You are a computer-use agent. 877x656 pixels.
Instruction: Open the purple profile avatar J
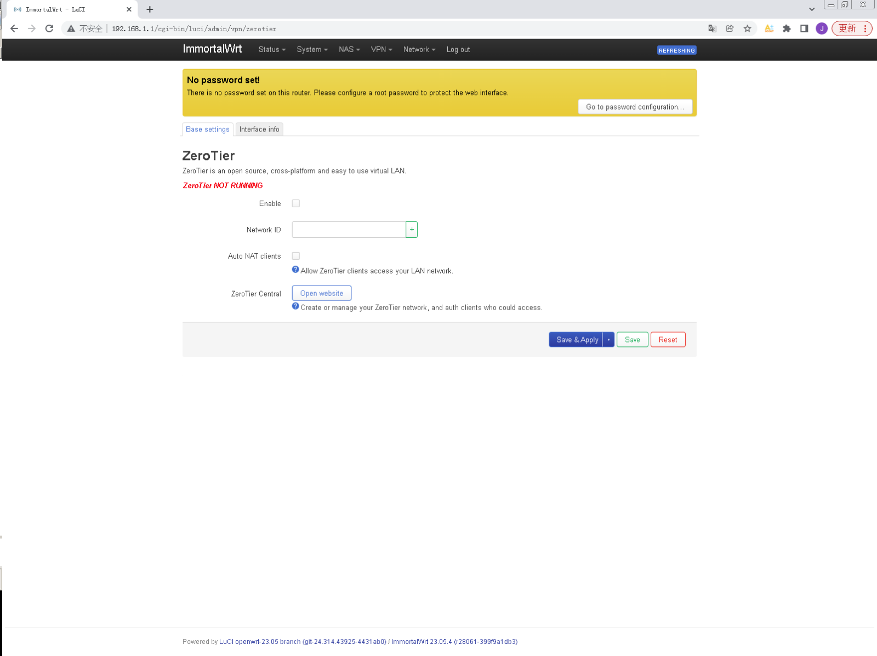click(821, 28)
